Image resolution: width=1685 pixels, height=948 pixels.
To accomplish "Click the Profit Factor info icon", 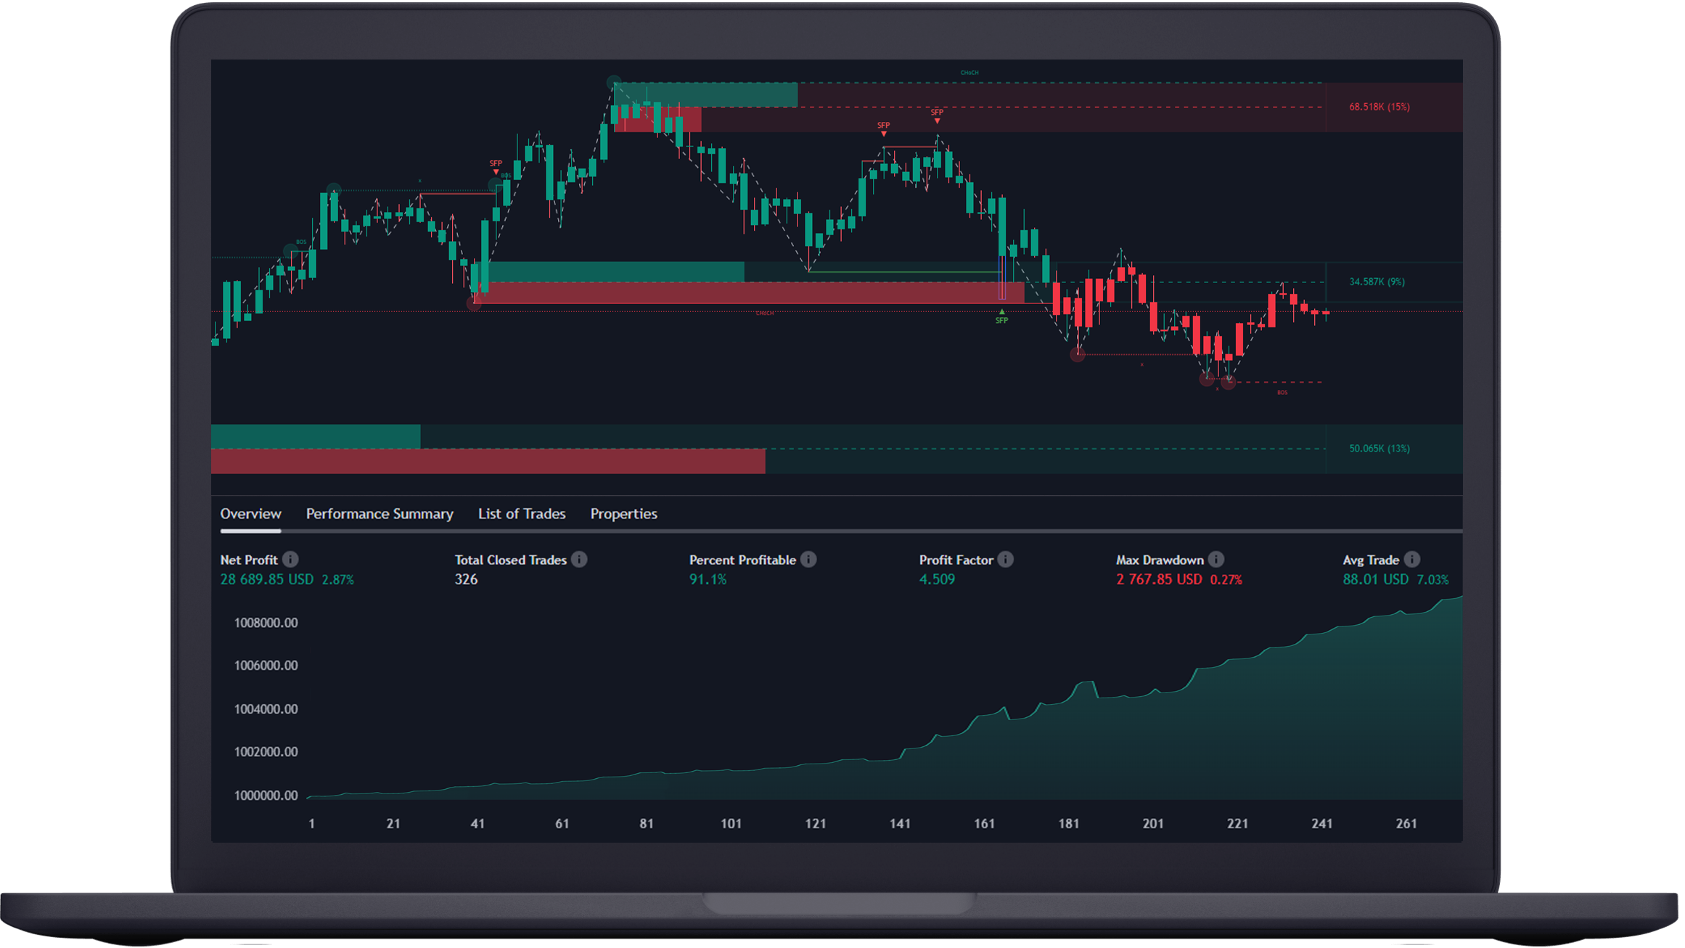I will click(1006, 560).
